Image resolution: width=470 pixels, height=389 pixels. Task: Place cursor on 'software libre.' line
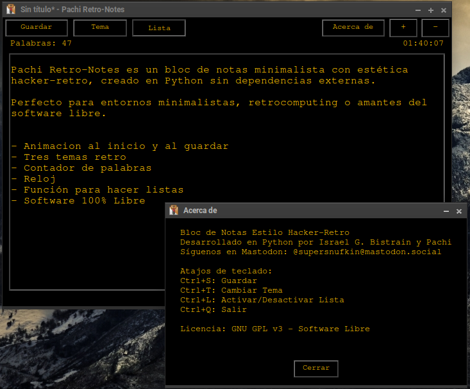coord(58,114)
